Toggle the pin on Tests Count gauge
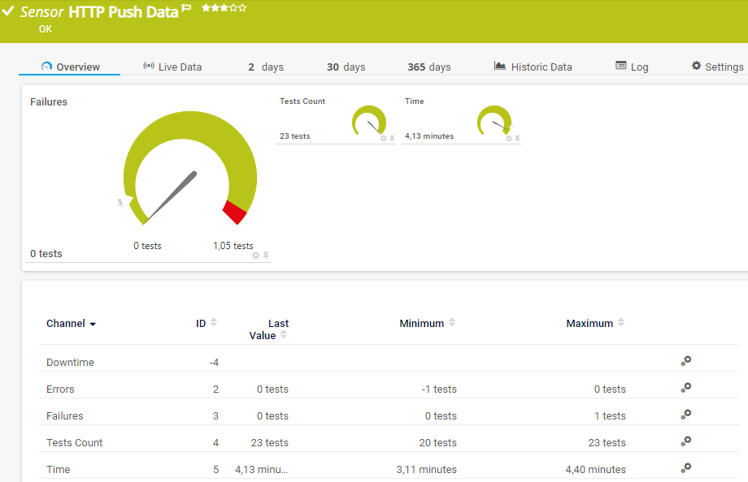748x482 pixels. (392, 139)
